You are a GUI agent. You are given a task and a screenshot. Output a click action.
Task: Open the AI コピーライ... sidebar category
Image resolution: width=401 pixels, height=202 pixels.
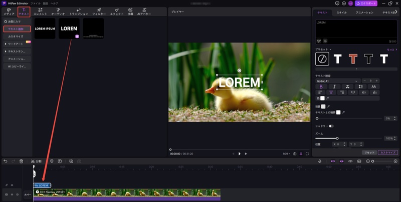coord(17,66)
